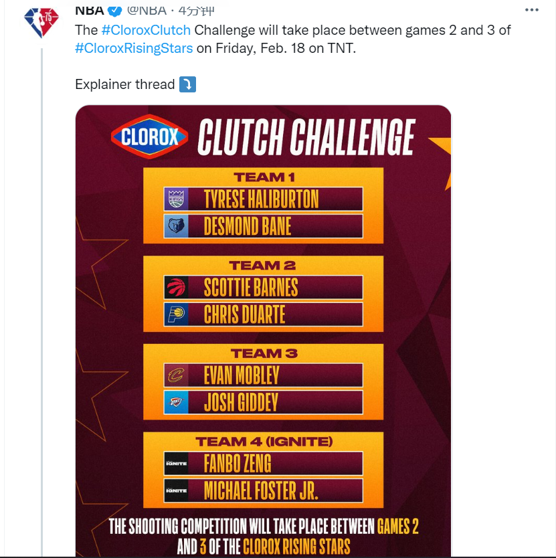Click the blue verified badge
Image resolution: width=556 pixels, height=558 pixels.
tap(114, 11)
